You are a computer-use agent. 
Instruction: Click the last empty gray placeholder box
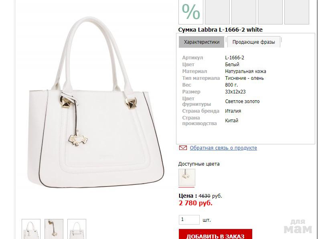(x=297, y=12)
